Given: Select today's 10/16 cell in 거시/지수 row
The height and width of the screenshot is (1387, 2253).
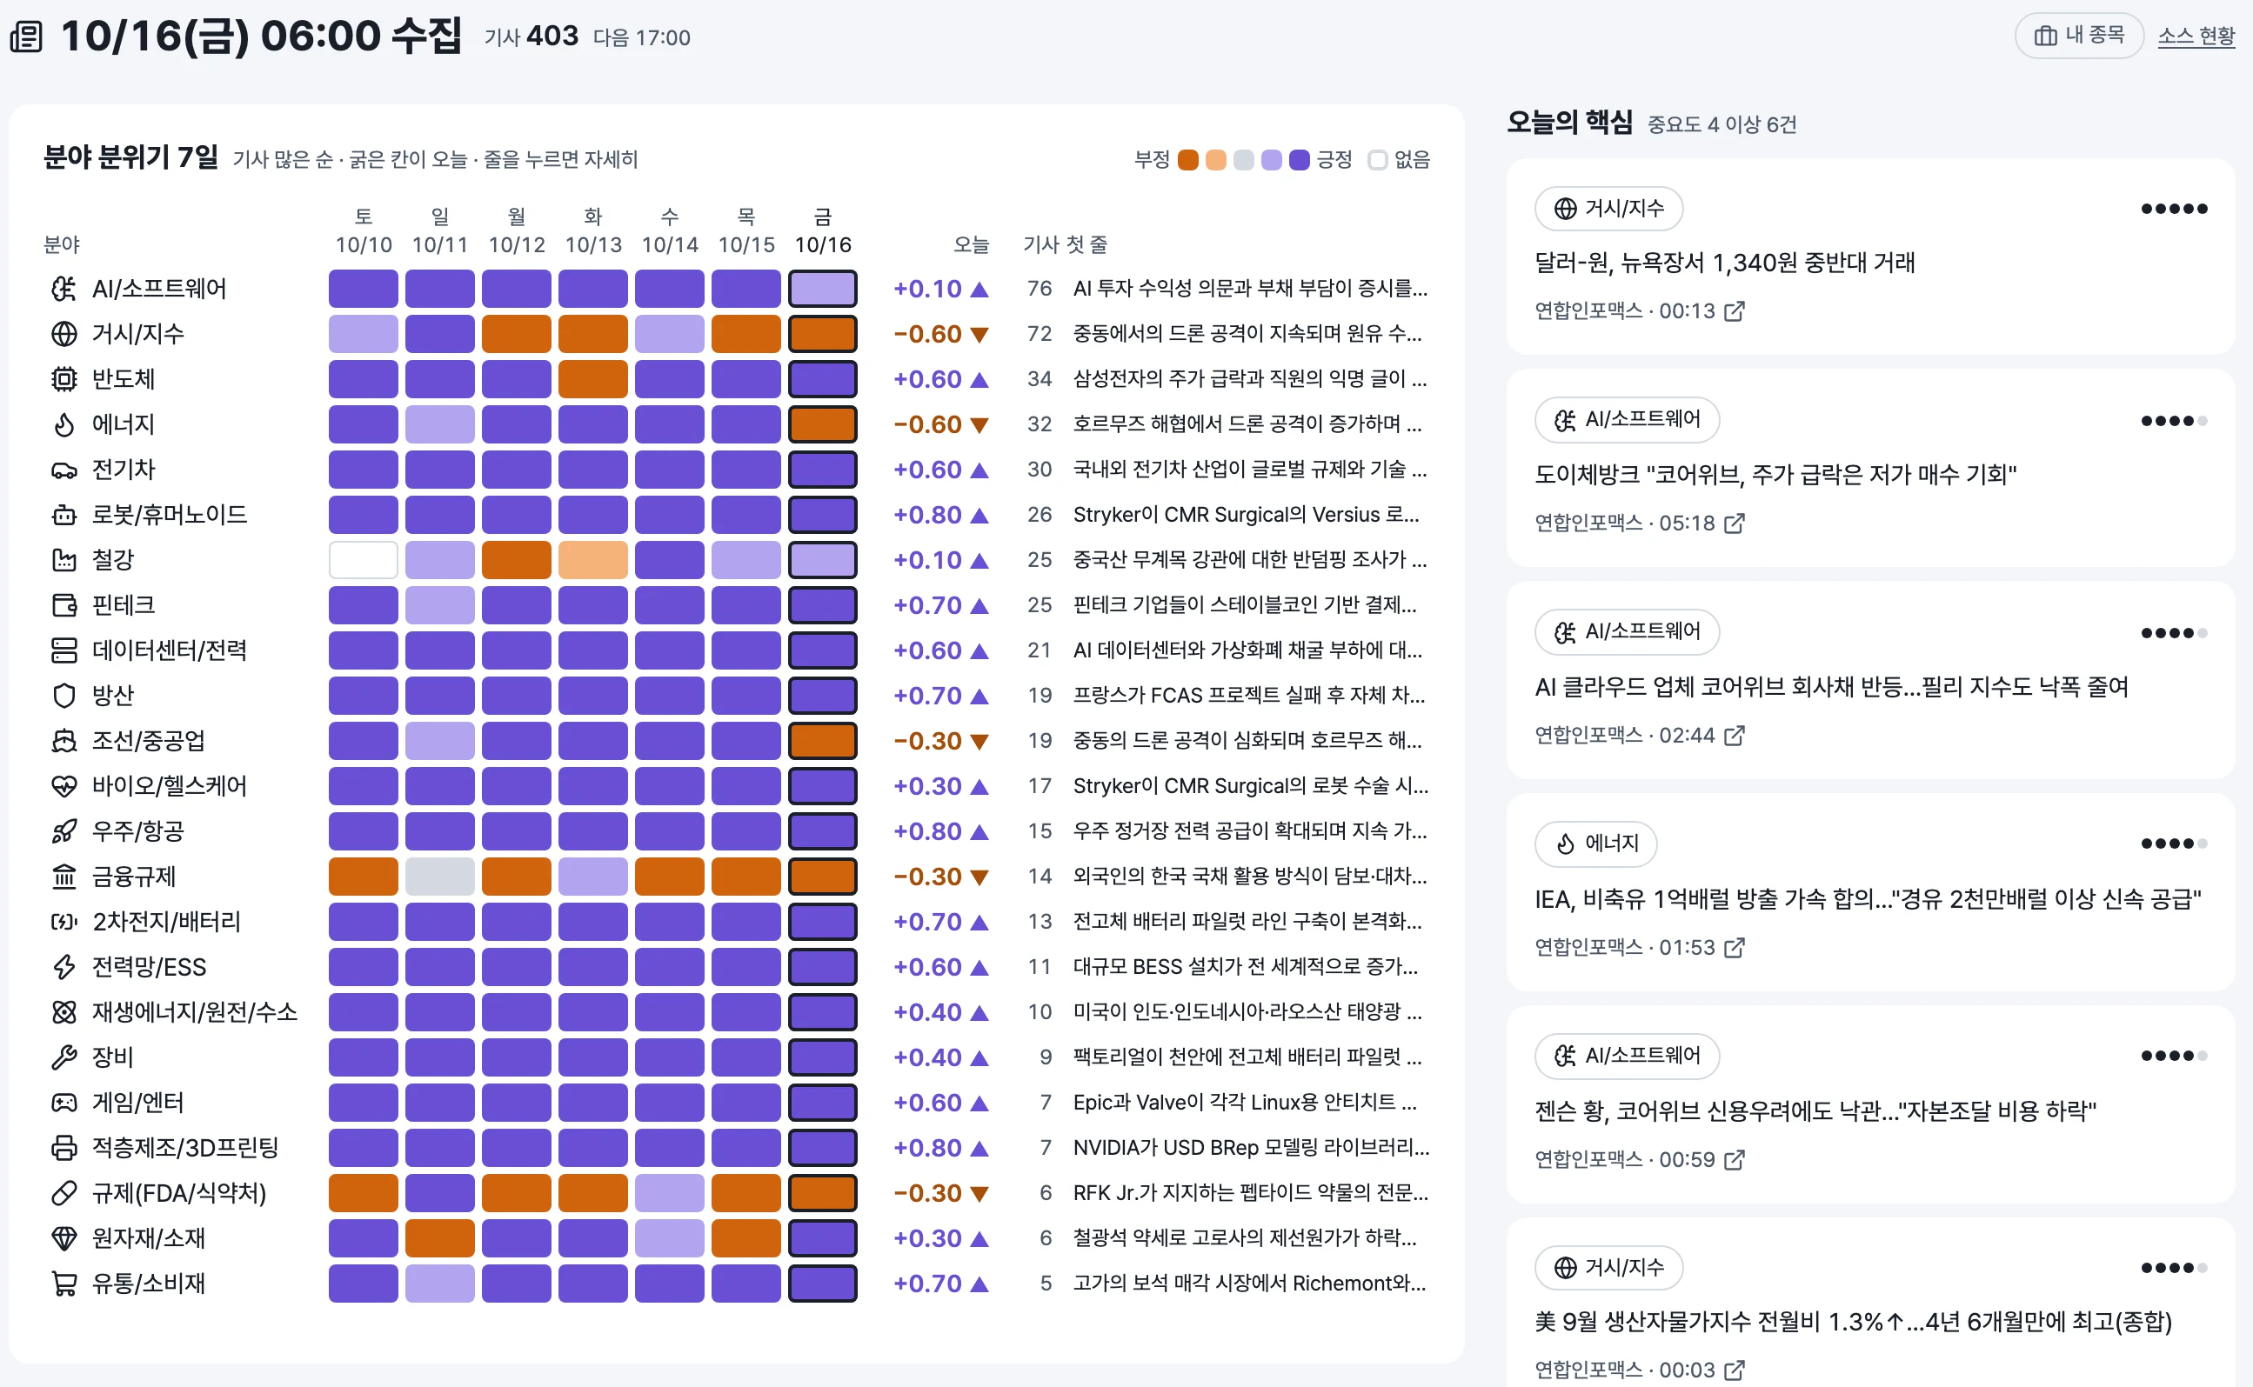Looking at the screenshot, I should 823,334.
